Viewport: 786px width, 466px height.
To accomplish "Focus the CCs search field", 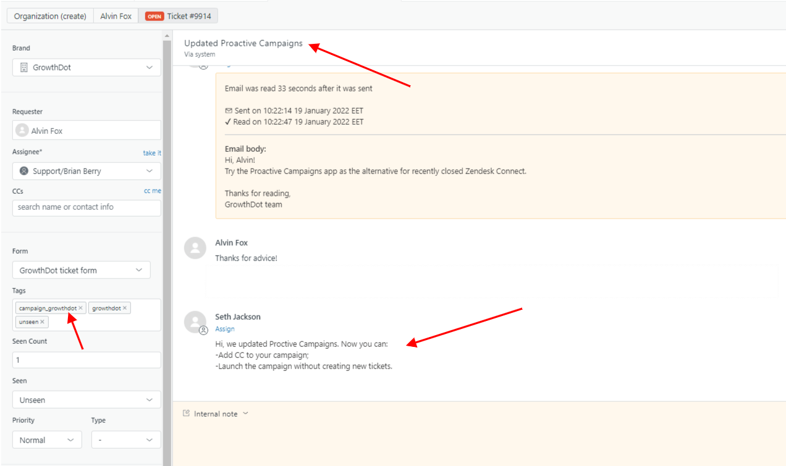I will point(87,207).
